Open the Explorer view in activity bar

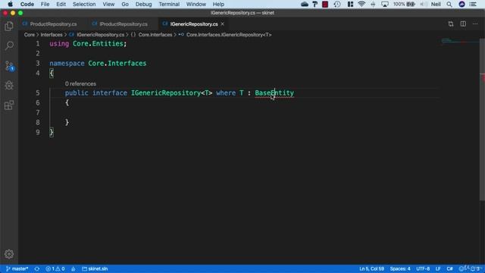(x=9, y=27)
